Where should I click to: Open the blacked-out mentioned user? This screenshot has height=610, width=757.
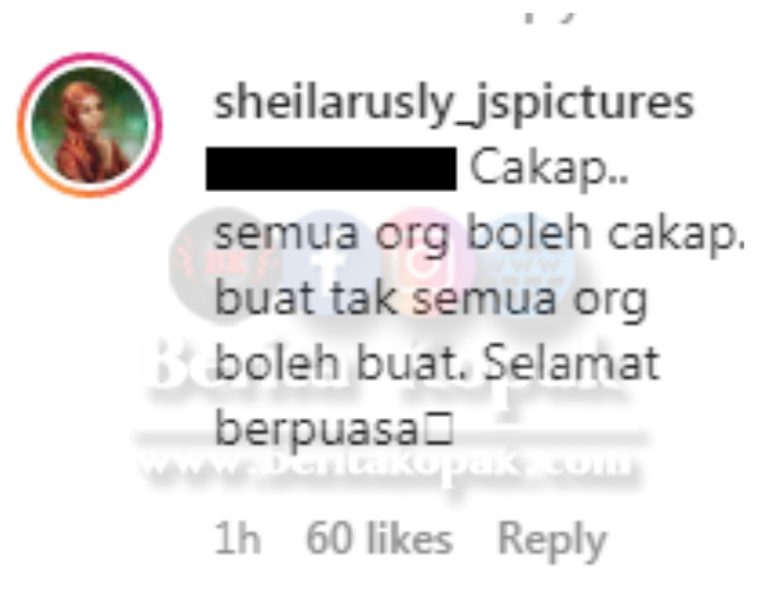[x=331, y=168]
